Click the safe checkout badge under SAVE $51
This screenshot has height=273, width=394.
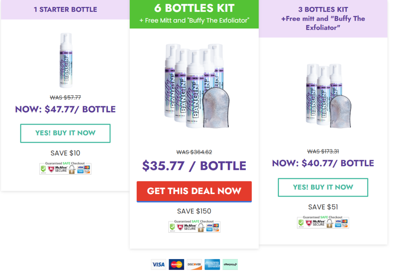click(x=323, y=222)
